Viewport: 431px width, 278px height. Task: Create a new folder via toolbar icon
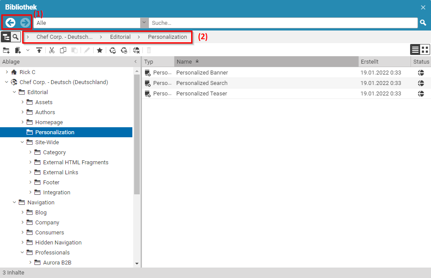(x=6, y=51)
